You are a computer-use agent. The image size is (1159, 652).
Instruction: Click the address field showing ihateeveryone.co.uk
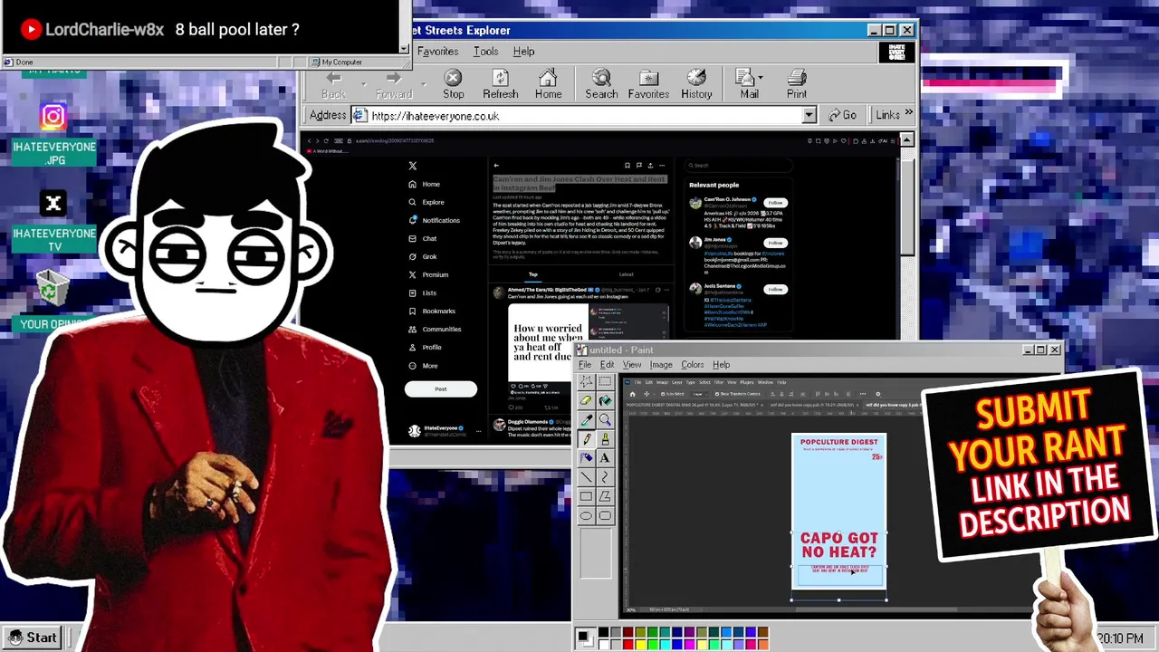(584, 116)
